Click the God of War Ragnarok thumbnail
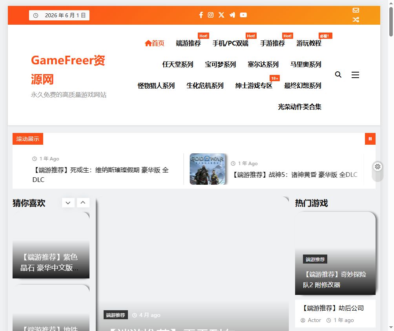394x331 pixels. pos(208,169)
